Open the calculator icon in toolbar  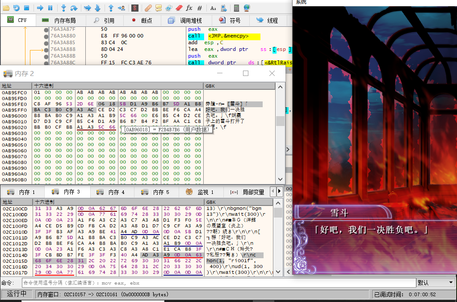pos(236,8)
